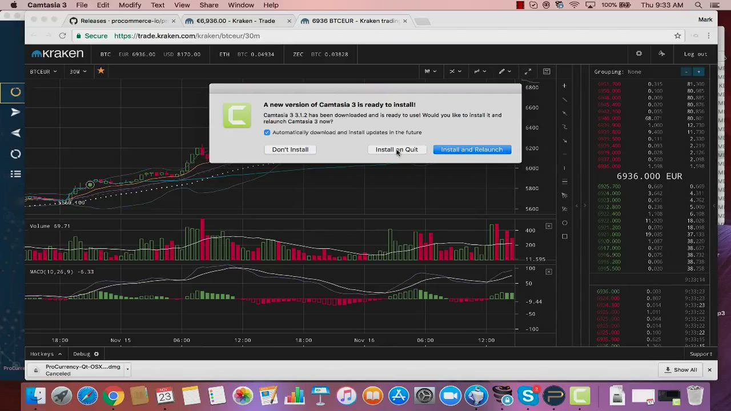Open Kraken settings gear icon
Image resolution: width=731 pixels, height=411 pixels.
(x=638, y=54)
